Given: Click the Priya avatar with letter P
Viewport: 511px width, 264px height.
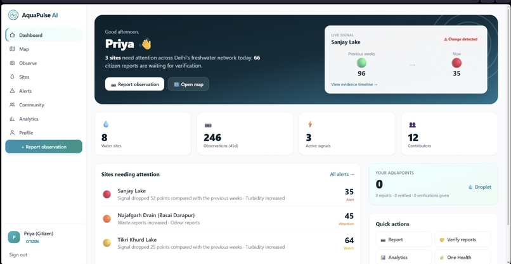Looking at the screenshot, I should (14, 237).
